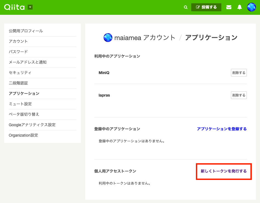Image resolution: width=260 pixels, height=203 pixels.
Task: Click the user avatar in header
Action: point(252,7)
